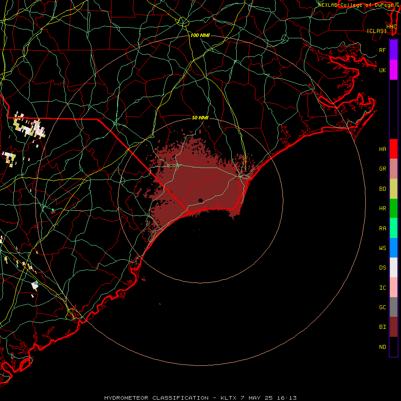The height and width of the screenshot is (401, 401).
Task: Click the ND black legend swatch
Action: (393, 347)
